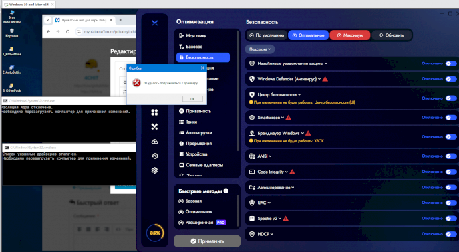This screenshot has width=459, height=252.
Task: Select Оптимальное preset button
Action: coord(308,35)
